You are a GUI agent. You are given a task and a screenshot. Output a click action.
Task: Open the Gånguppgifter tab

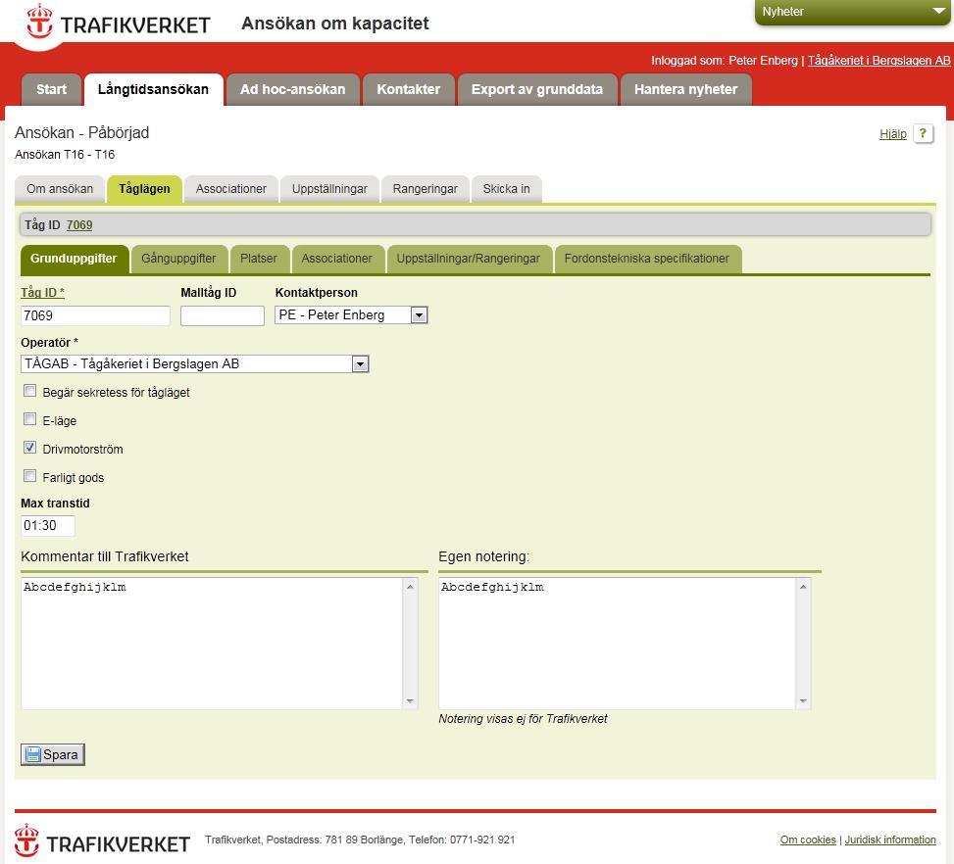[x=178, y=259]
